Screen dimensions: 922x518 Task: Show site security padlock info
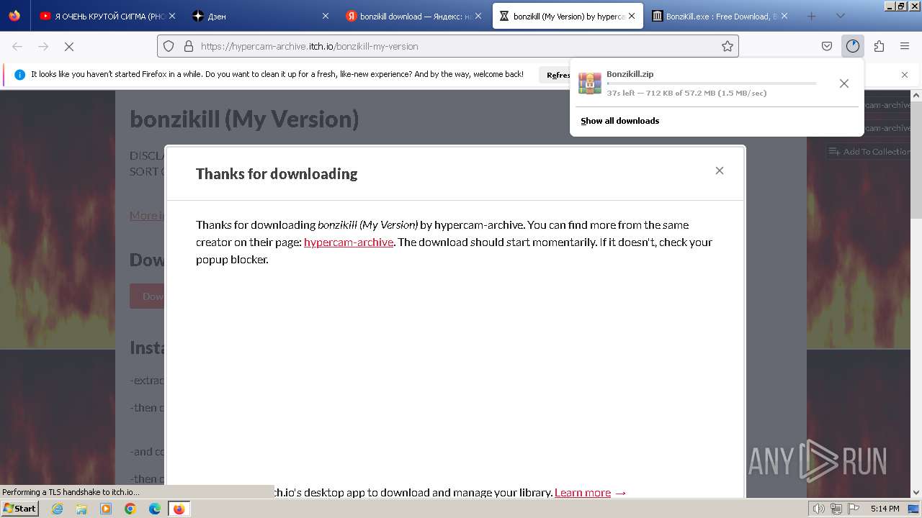coord(189,46)
